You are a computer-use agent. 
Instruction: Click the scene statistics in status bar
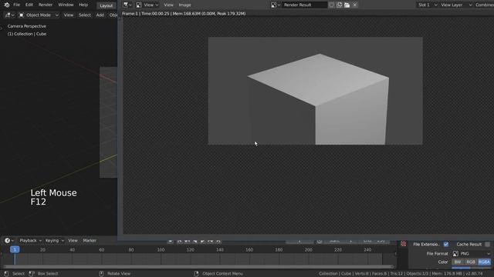(401, 274)
